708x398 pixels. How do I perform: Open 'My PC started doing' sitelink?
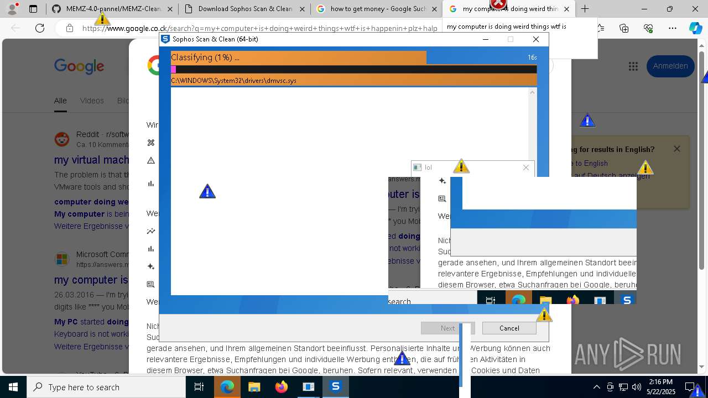(92, 322)
